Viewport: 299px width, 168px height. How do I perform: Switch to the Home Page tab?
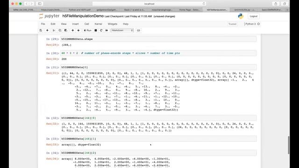(x=189, y=9)
